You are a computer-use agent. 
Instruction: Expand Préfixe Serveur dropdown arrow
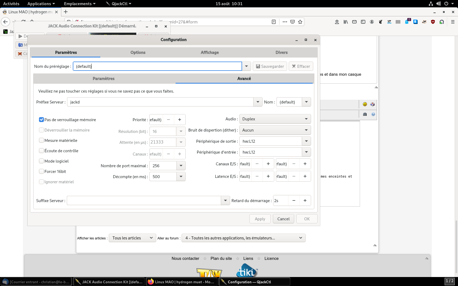(258, 102)
